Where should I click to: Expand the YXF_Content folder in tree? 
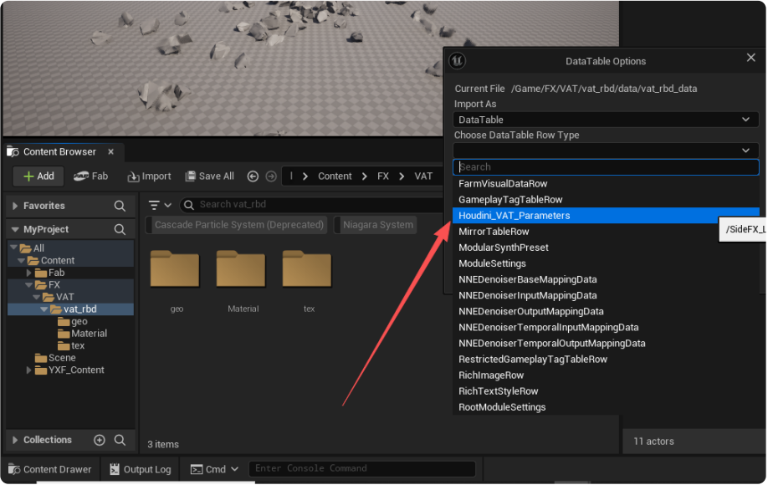(x=29, y=370)
